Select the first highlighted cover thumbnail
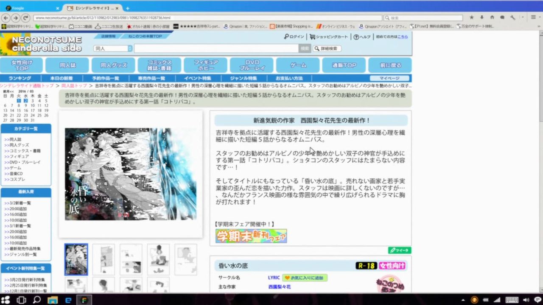This screenshot has width=543, height=305. coord(76,259)
